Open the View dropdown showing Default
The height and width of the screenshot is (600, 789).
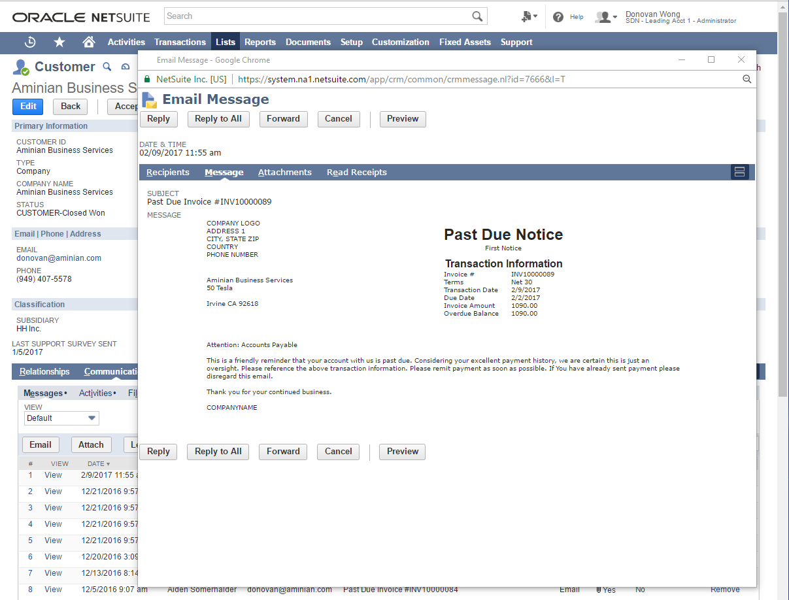[61, 418]
